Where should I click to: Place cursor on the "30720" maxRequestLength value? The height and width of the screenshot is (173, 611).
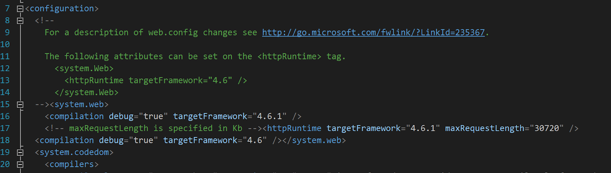[546, 128]
